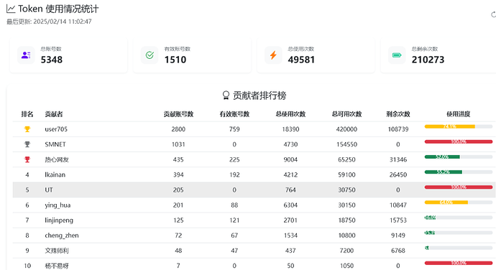Click the orange lightning total usage icon
The image size is (496, 270).
click(273, 55)
